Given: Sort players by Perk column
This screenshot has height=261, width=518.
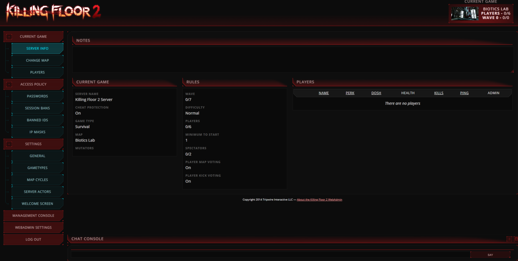Looking at the screenshot, I should pos(350,93).
